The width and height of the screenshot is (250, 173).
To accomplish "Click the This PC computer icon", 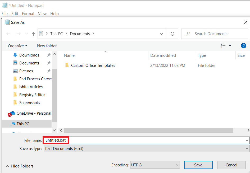I will (13, 124).
